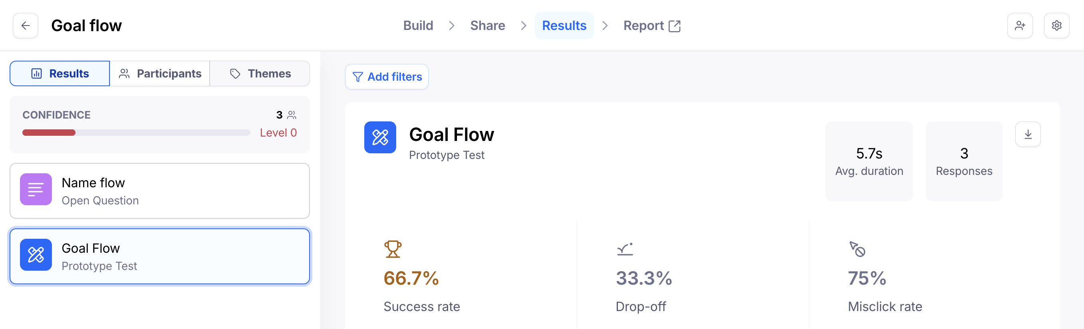Click the participants count icon in Confidence

[x=292, y=115]
